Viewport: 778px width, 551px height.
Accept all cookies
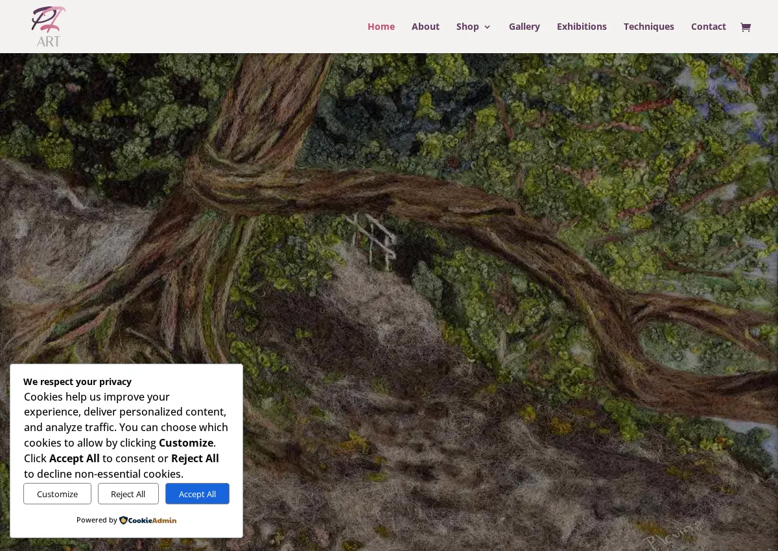click(x=197, y=494)
